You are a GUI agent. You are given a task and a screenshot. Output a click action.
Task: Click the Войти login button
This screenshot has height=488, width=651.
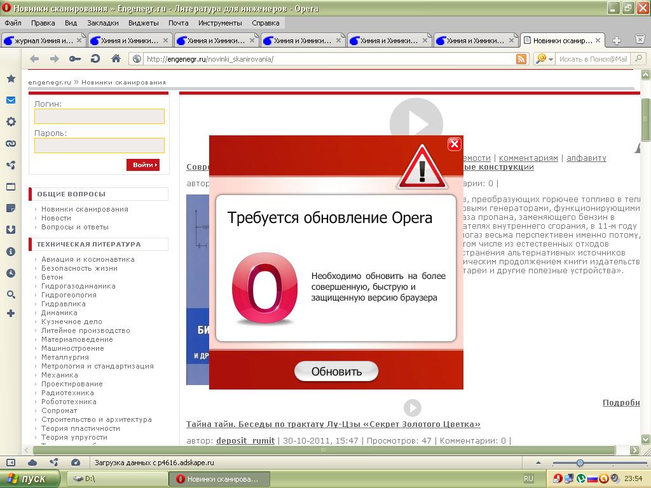click(x=143, y=165)
